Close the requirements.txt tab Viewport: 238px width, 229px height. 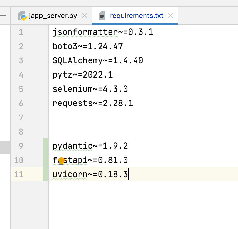171,16
